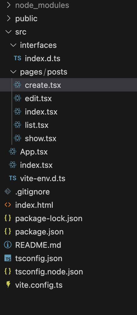The image size is (137, 315).
Task: Collapse the pages/posts folder
Action: pyautogui.click(x=13, y=72)
